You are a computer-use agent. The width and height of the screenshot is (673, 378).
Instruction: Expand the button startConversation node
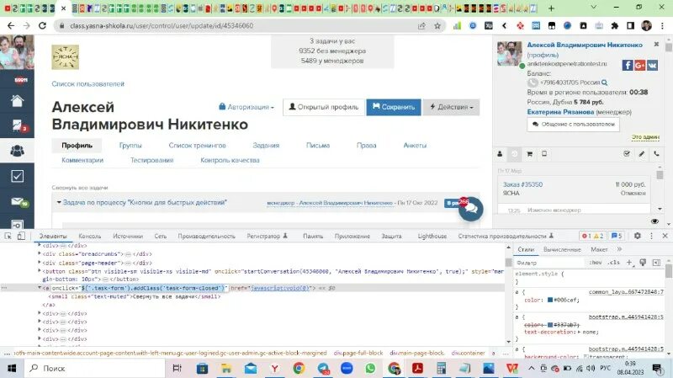coord(40,271)
